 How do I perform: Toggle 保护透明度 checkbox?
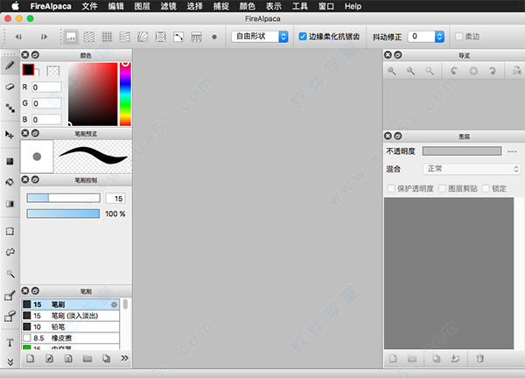[x=391, y=188]
